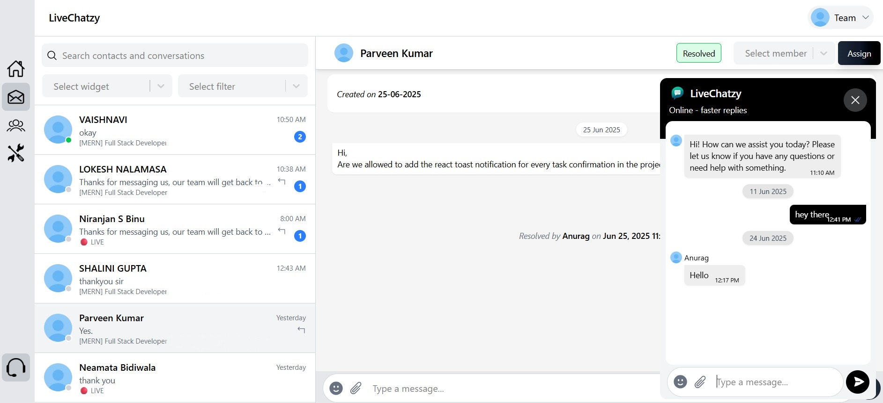Screen dimensions: 883x403
Task: Click the 11 Jun 2025 date chip
Action: pyautogui.click(x=768, y=191)
